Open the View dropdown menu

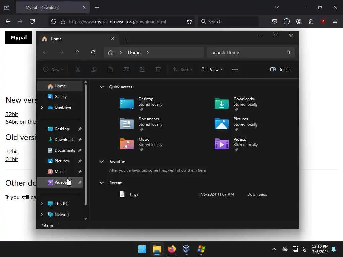[x=212, y=70]
